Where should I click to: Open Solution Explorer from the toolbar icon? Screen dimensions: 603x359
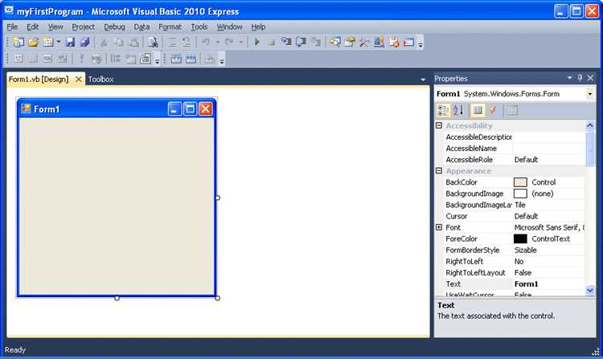click(x=335, y=43)
